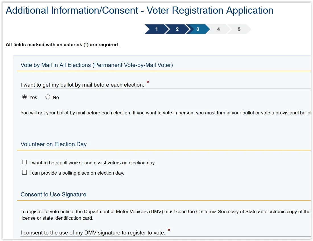Viewport: 313px width, 241px height.
Task: Select the current step 3 arrow
Action: click(x=198, y=29)
